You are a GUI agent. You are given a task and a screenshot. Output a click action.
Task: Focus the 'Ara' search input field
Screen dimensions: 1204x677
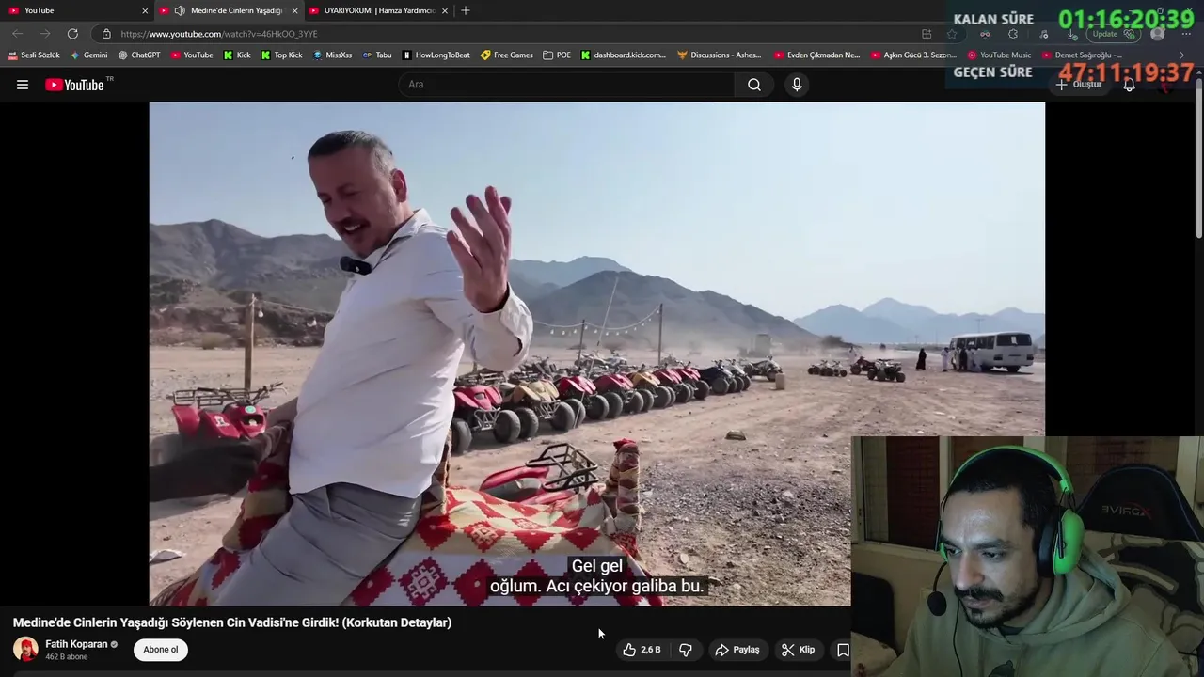[x=567, y=85]
